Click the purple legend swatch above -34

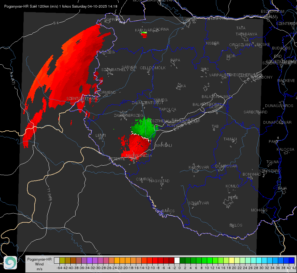89,261
